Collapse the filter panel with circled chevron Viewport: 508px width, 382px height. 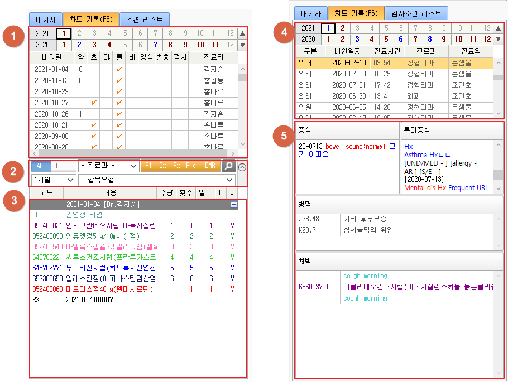click(x=241, y=166)
